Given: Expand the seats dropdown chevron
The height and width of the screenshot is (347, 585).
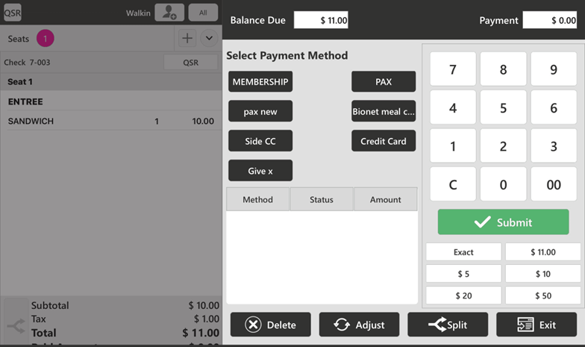Looking at the screenshot, I should click(x=209, y=38).
